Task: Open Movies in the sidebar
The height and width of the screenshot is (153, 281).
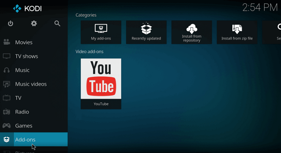Action: tap(24, 42)
